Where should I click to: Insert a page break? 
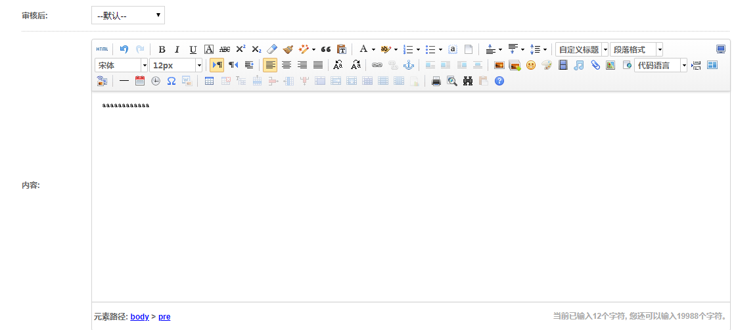[x=696, y=65]
